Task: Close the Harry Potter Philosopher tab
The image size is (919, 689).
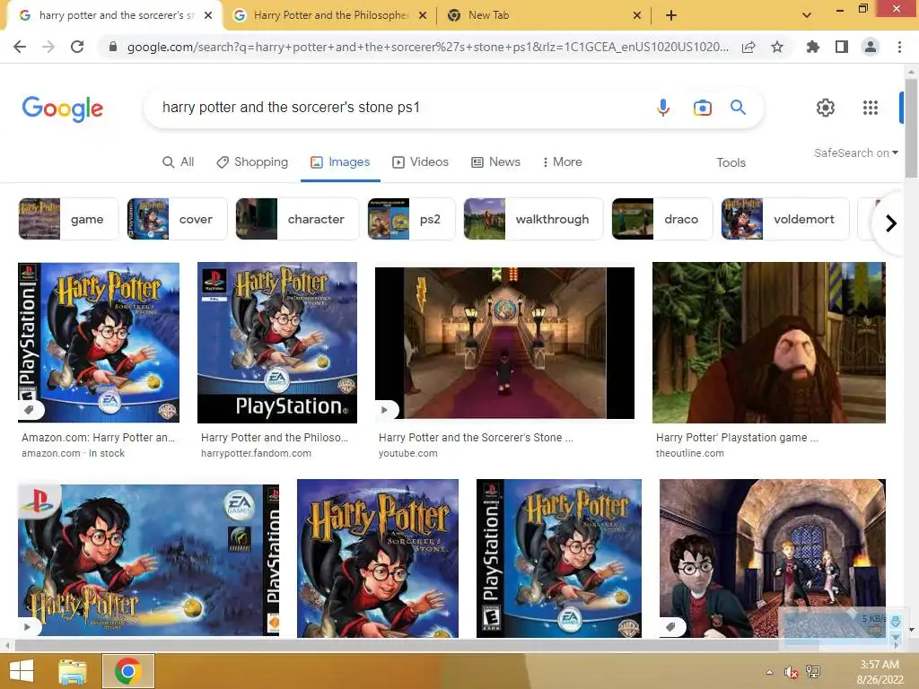Action: click(423, 15)
